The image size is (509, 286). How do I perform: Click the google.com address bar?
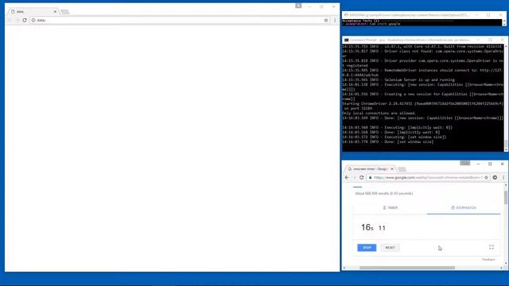pos(427,178)
